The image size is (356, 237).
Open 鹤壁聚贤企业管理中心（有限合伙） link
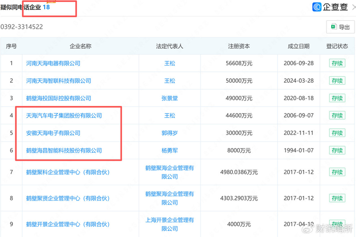(x=68, y=198)
